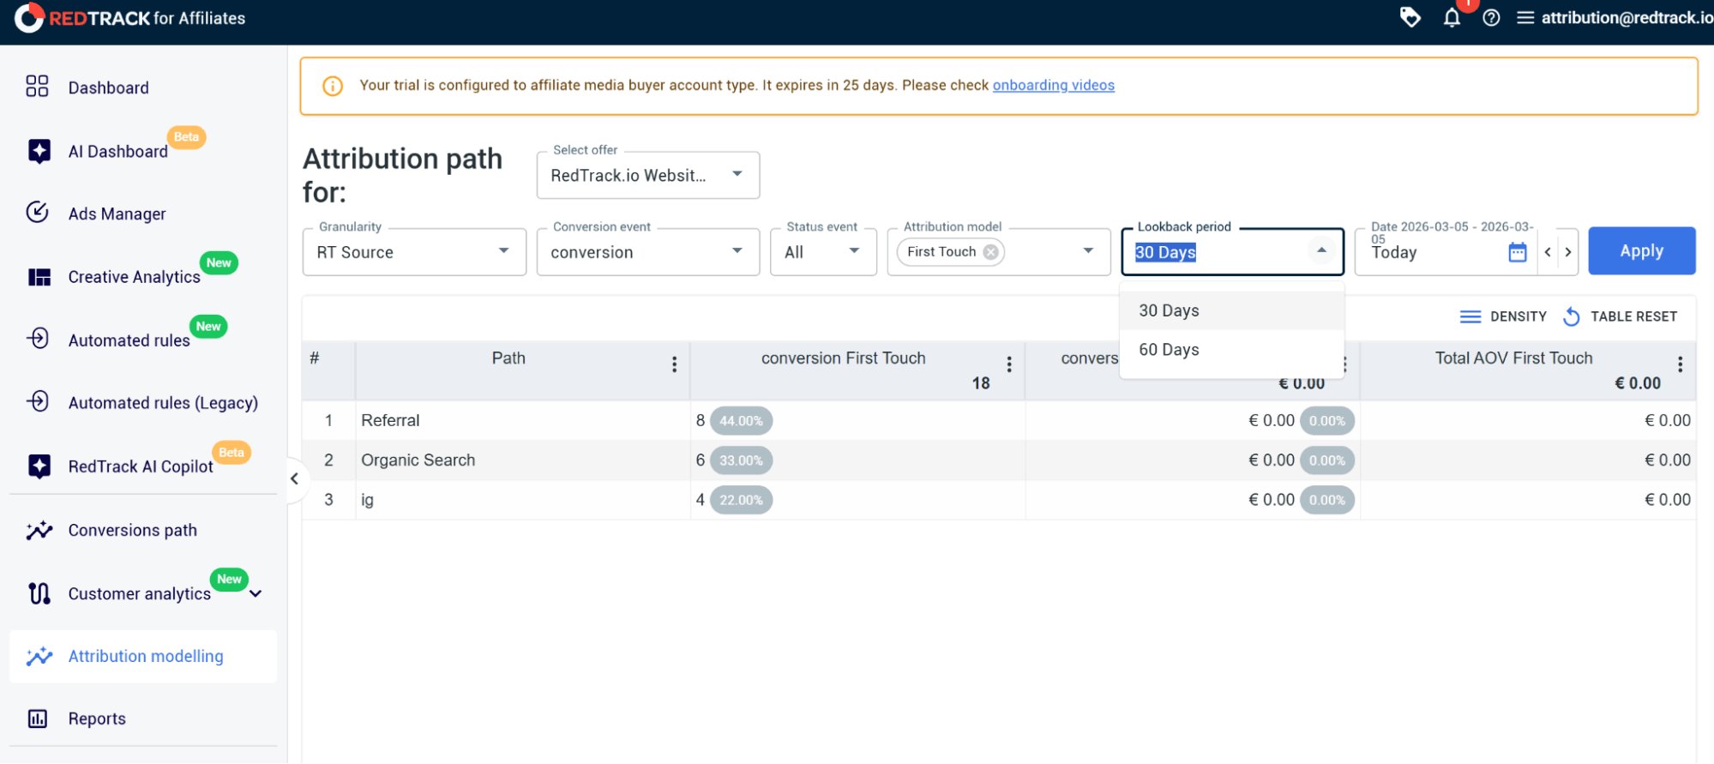Open the tag icon in top bar
This screenshot has width=1714, height=764.
pyautogui.click(x=1410, y=17)
